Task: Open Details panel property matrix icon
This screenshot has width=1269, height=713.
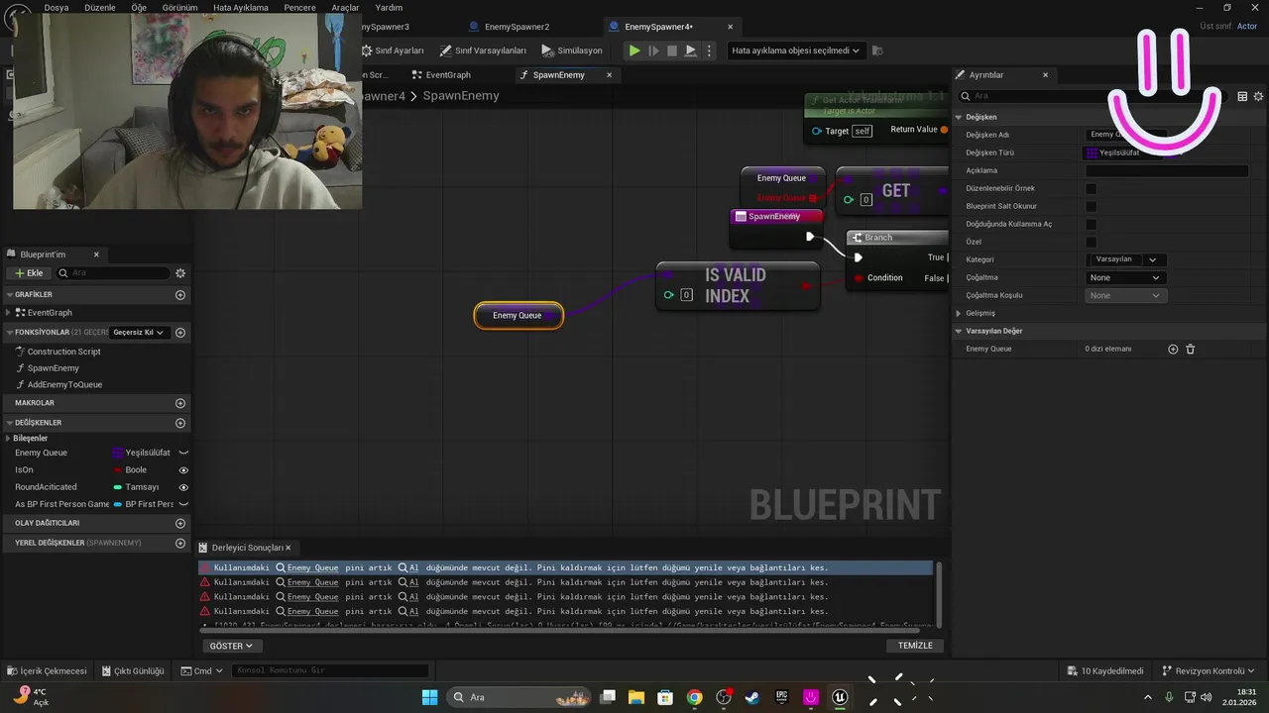Action: click(1242, 96)
